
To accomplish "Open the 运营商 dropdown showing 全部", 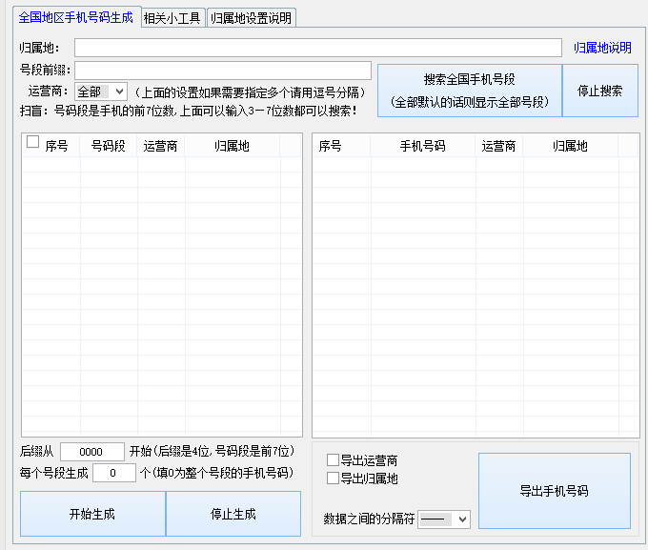I will (101, 92).
